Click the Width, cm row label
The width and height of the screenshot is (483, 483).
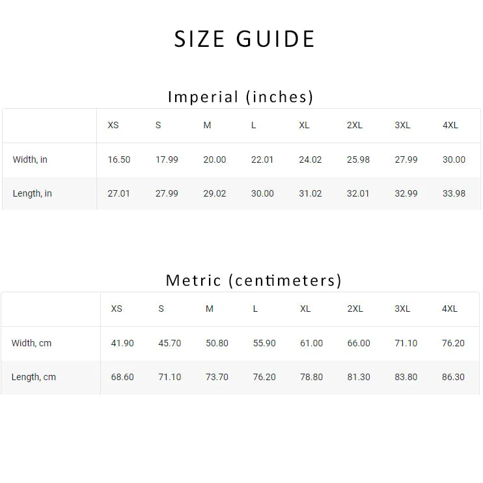[x=31, y=343]
